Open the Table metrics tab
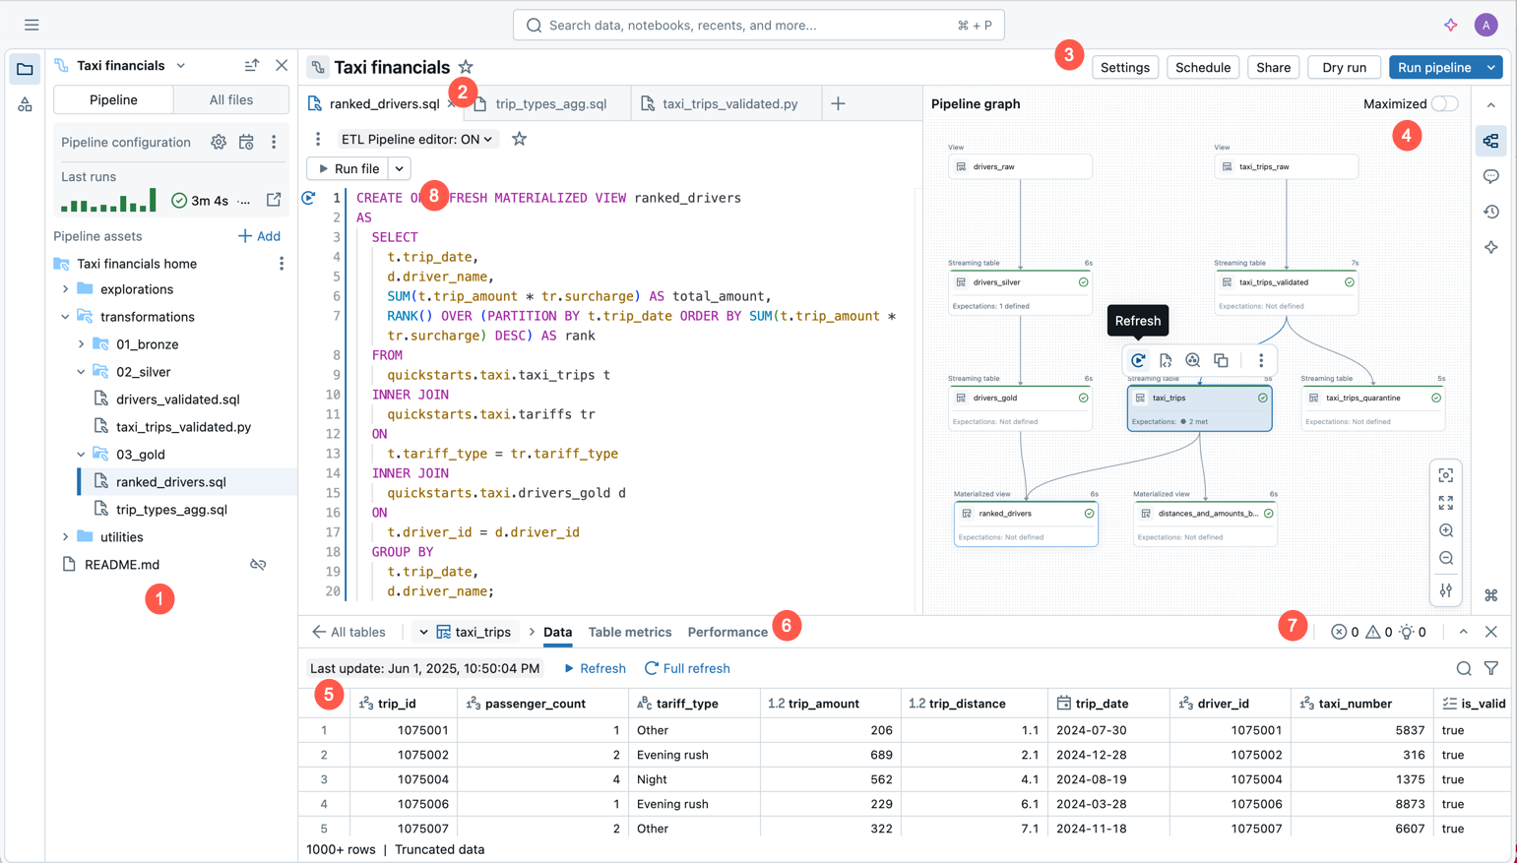This screenshot has width=1517, height=863. point(630,632)
